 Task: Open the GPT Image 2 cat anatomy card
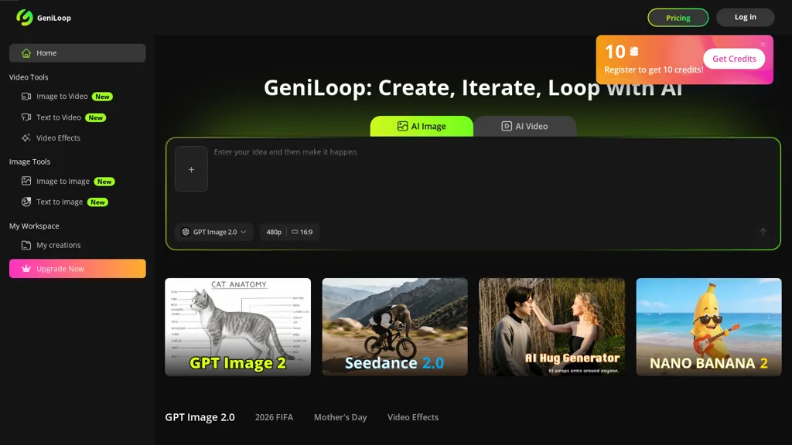click(x=238, y=327)
